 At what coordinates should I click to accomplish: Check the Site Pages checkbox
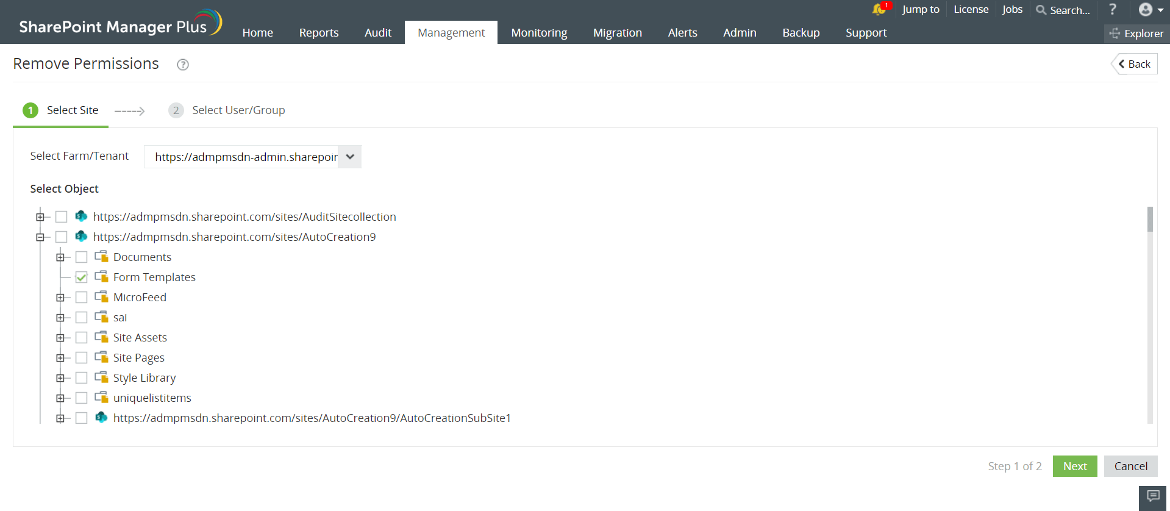click(81, 357)
